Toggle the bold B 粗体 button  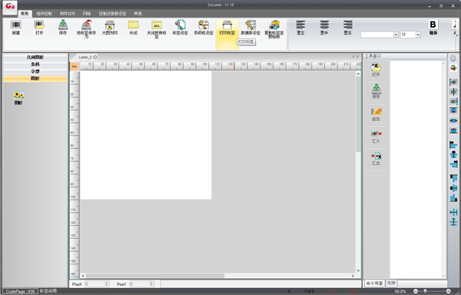click(433, 25)
